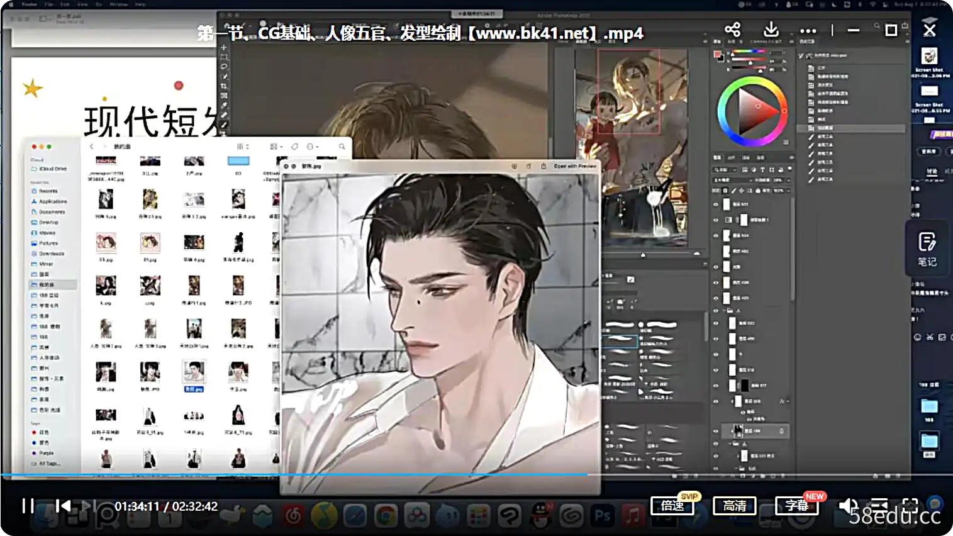
Task: Click the Navigator zoom slider
Action: [x=643, y=255]
